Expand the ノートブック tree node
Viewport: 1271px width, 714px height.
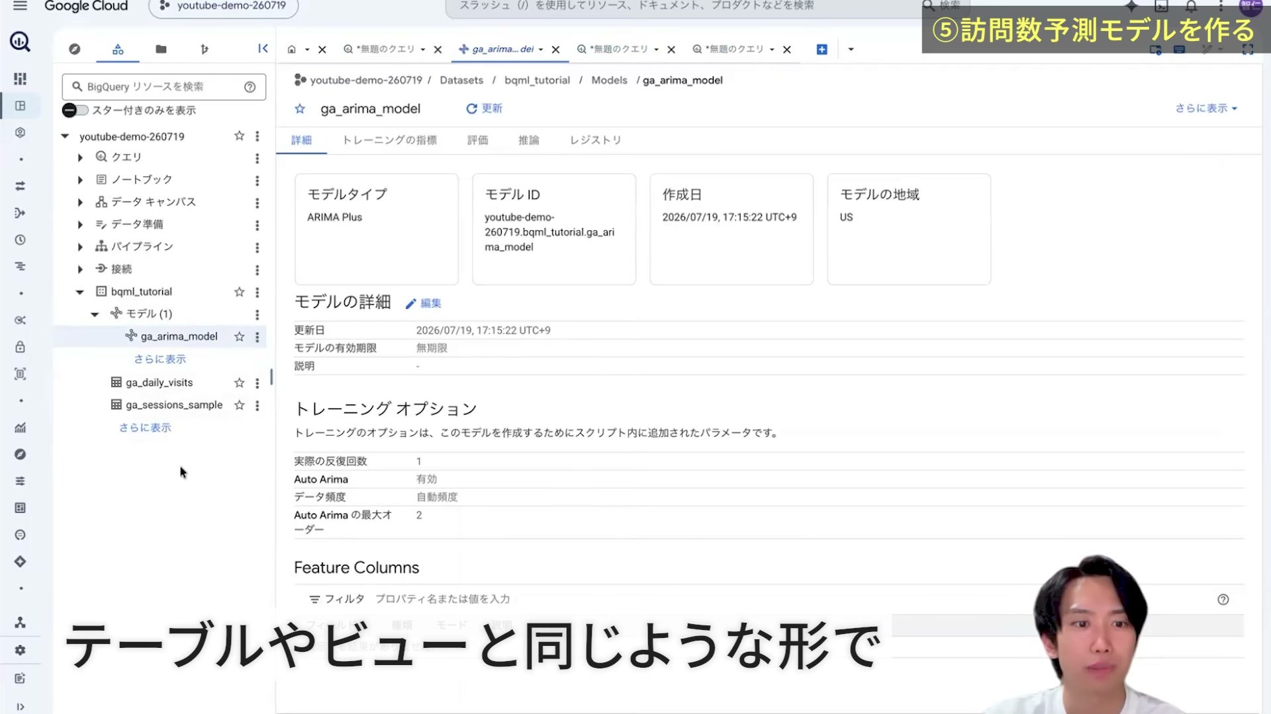(80, 180)
